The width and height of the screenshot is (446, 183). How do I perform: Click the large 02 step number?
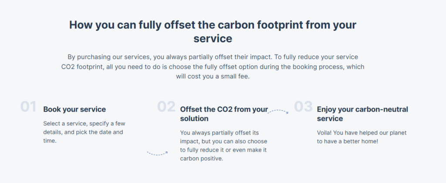click(166, 107)
